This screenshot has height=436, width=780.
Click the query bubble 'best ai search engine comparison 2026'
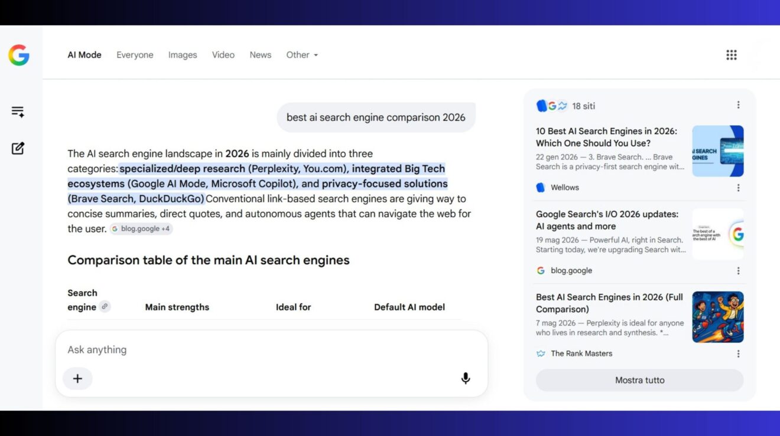pyautogui.click(x=376, y=117)
